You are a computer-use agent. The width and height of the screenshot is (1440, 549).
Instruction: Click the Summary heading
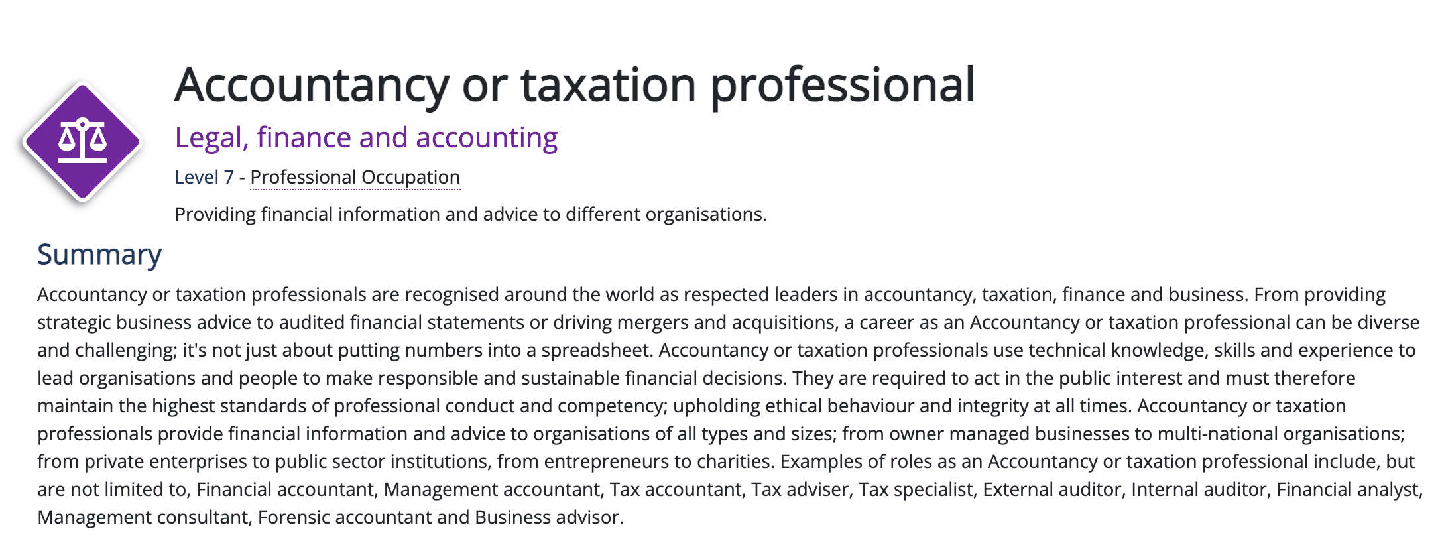tap(99, 255)
